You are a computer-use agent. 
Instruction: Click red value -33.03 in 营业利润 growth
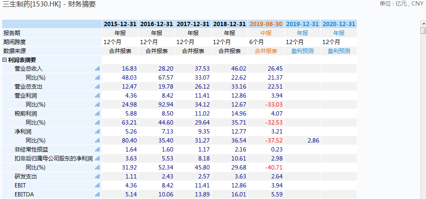[x=274, y=105]
